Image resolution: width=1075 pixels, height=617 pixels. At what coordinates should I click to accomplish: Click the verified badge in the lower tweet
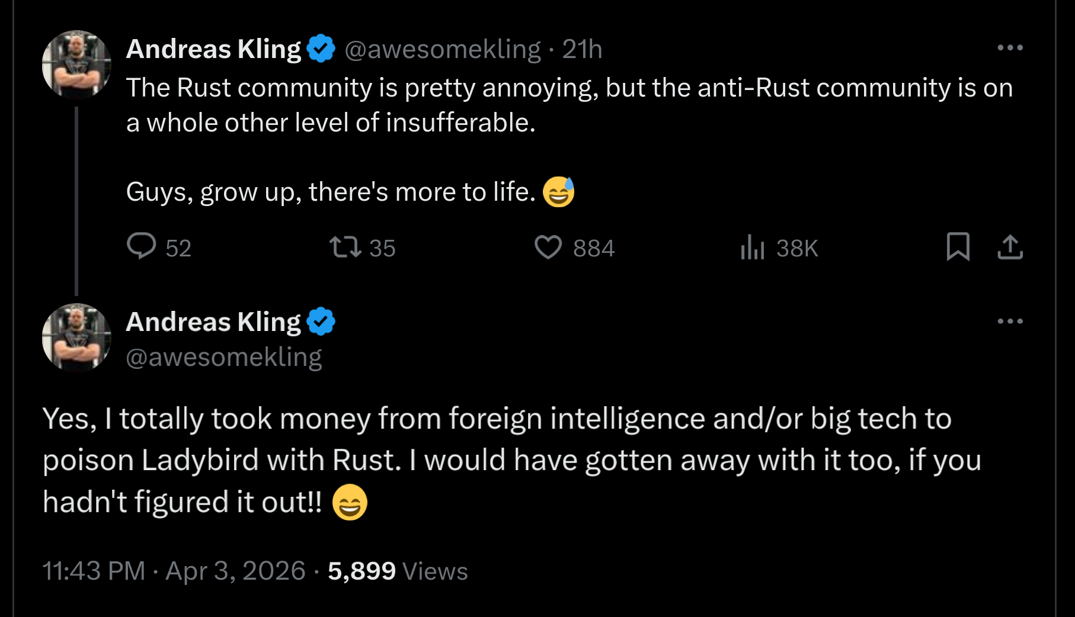pos(321,322)
